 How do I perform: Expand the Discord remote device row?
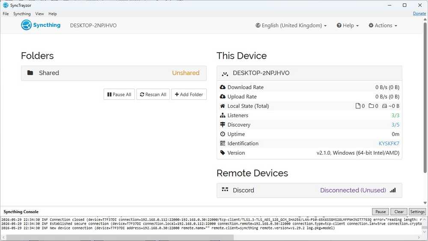(x=309, y=190)
